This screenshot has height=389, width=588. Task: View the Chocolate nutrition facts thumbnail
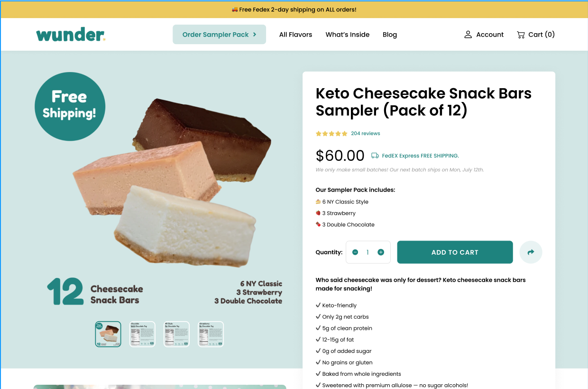(x=142, y=334)
